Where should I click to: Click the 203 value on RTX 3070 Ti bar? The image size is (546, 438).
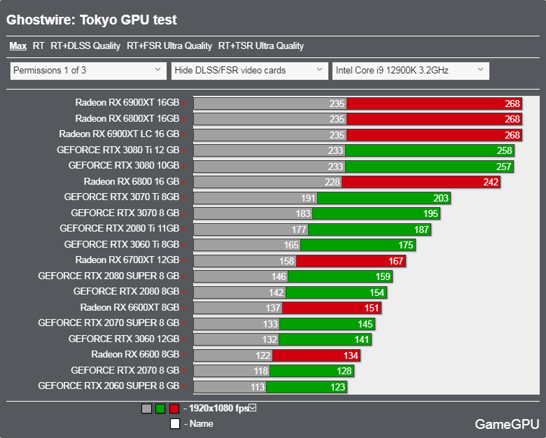(x=441, y=198)
